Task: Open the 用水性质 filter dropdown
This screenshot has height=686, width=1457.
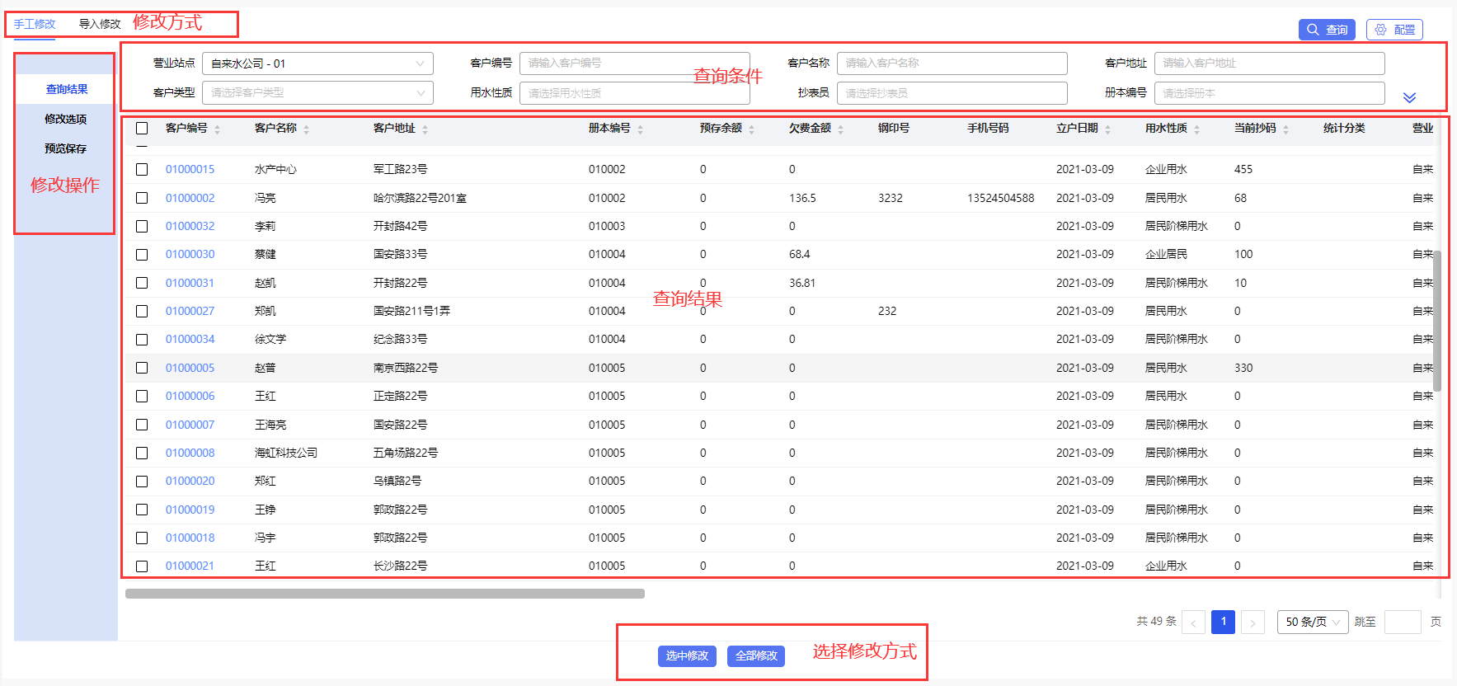Action: [x=634, y=93]
